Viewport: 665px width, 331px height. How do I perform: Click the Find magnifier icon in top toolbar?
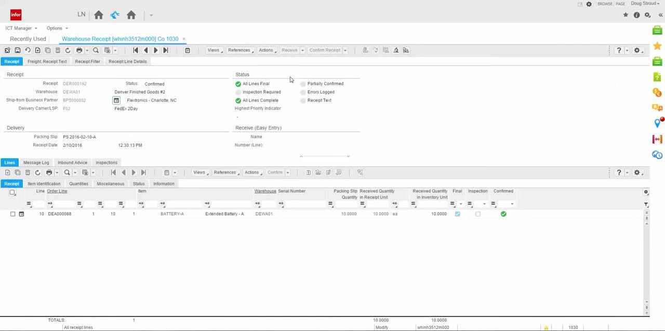click(96, 50)
